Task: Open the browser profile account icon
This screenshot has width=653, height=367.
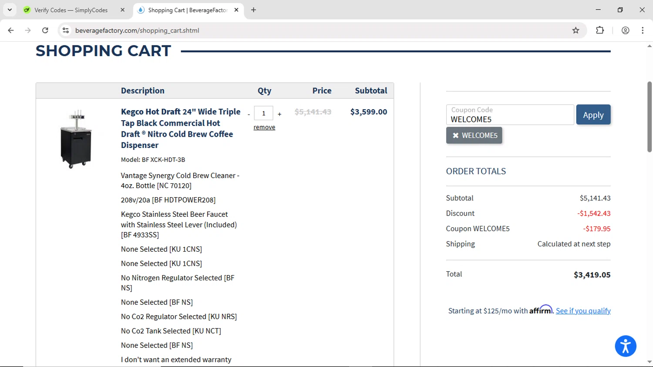Action: coord(625,30)
